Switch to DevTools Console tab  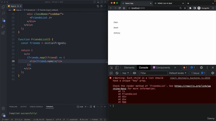click(143, 68)
